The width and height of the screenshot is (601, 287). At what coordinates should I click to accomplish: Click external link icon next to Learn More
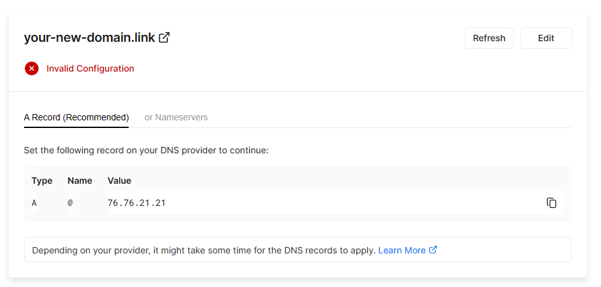coord(433,250)
